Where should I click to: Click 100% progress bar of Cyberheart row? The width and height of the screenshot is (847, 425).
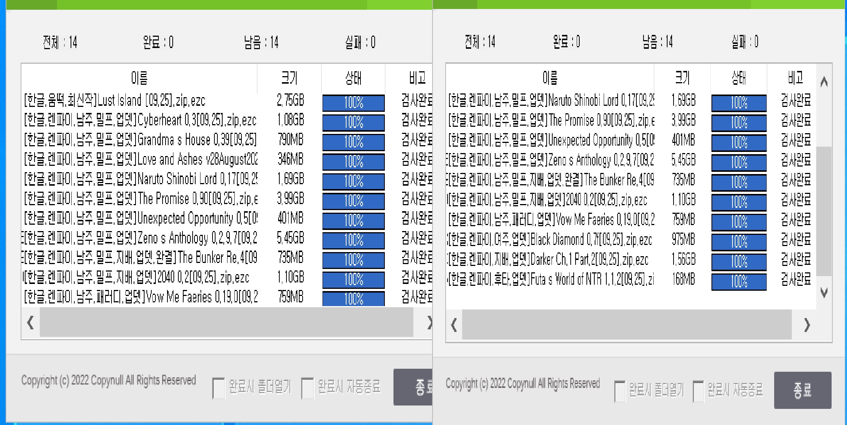point(353,122)
